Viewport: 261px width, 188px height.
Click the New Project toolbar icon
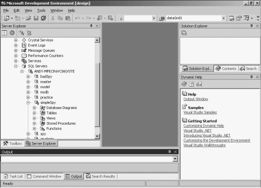click(7, 18)
